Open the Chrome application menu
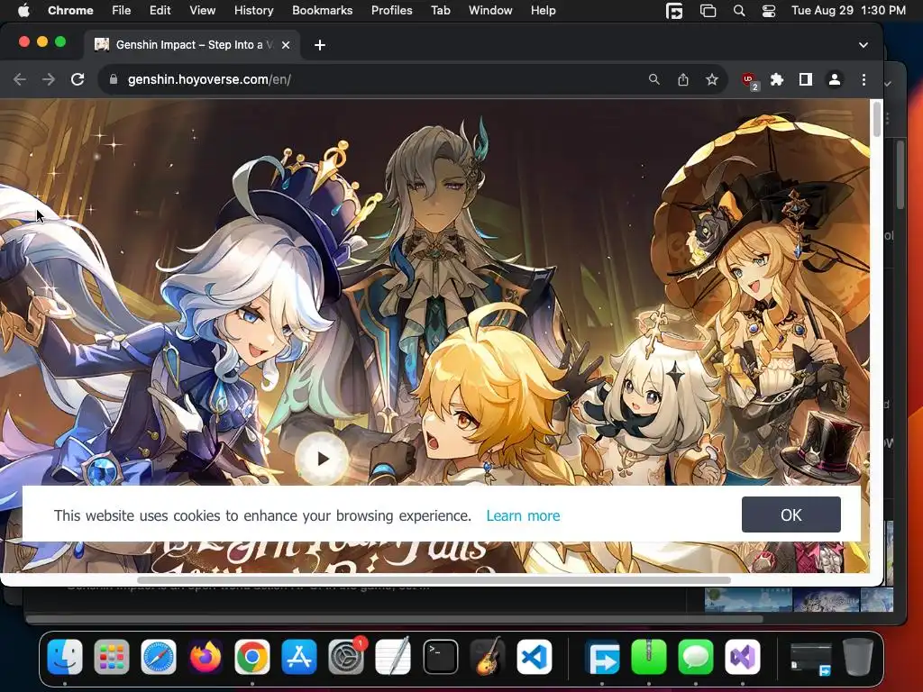The image size is (923, 692). coord(70,11)
